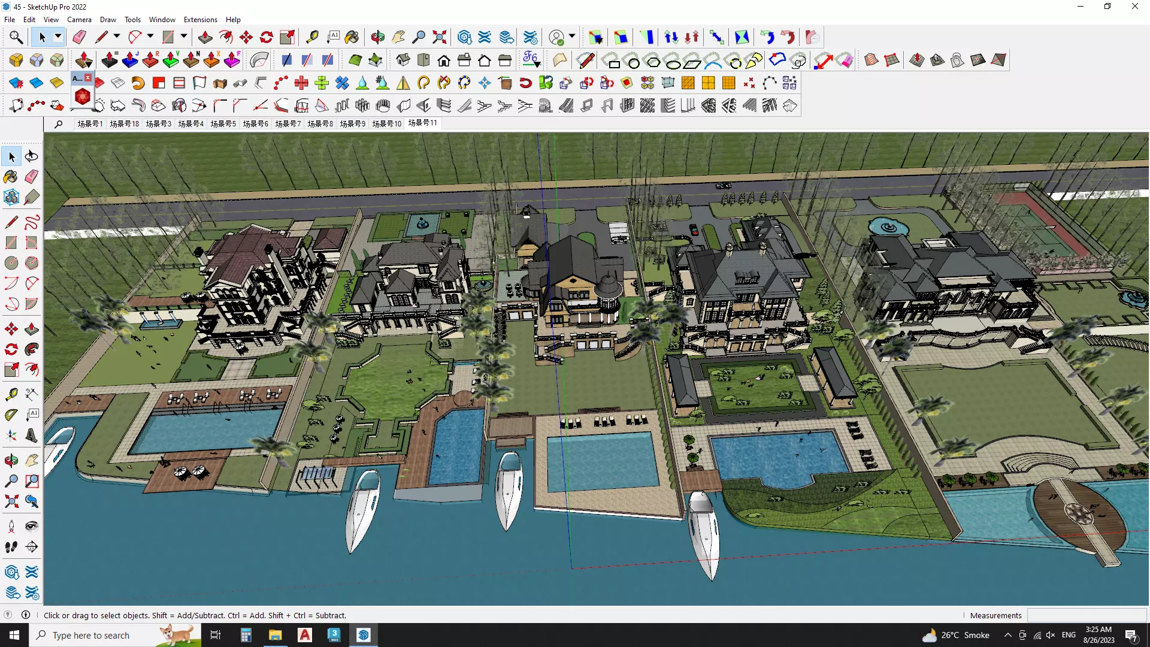This screenshot has width=1150, height=647.
Task: Click the Search SketchUp magnifier icon
Action: tap(16, 38)
